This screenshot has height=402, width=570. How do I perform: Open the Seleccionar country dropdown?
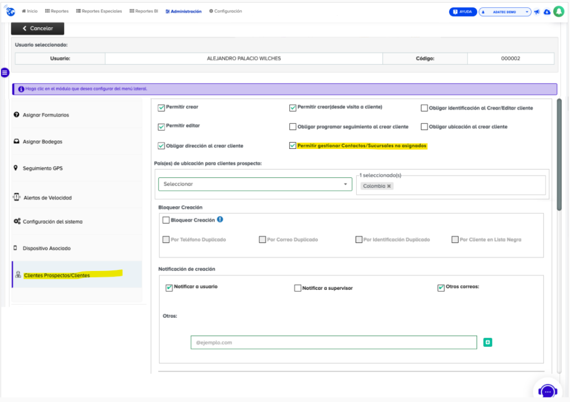click(x=255, y=184)
